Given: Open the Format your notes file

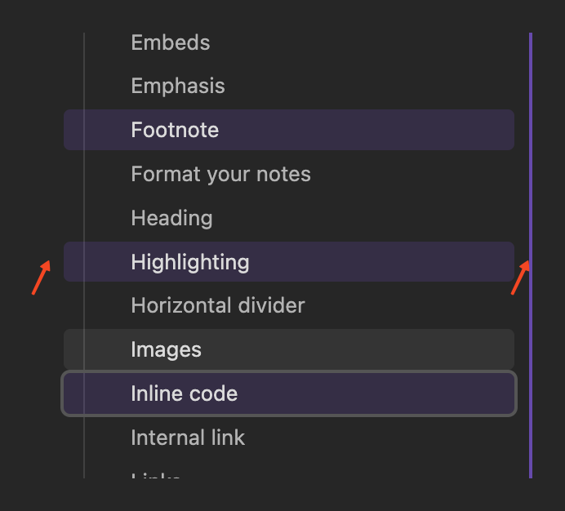Looking at the screenshot, I should [x=220, y=174].
